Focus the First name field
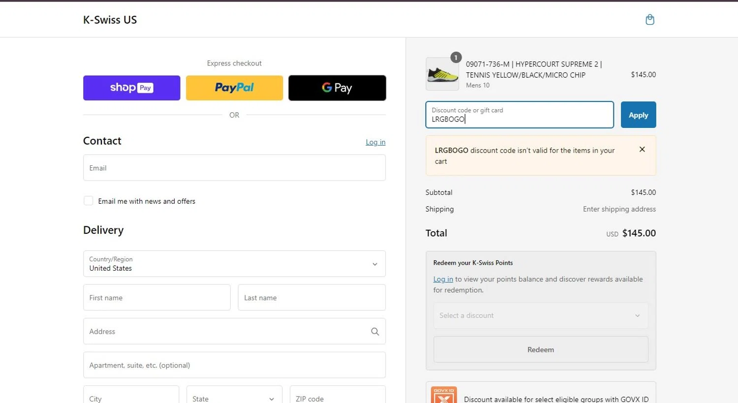738x403 pixels. coord(157,298)
